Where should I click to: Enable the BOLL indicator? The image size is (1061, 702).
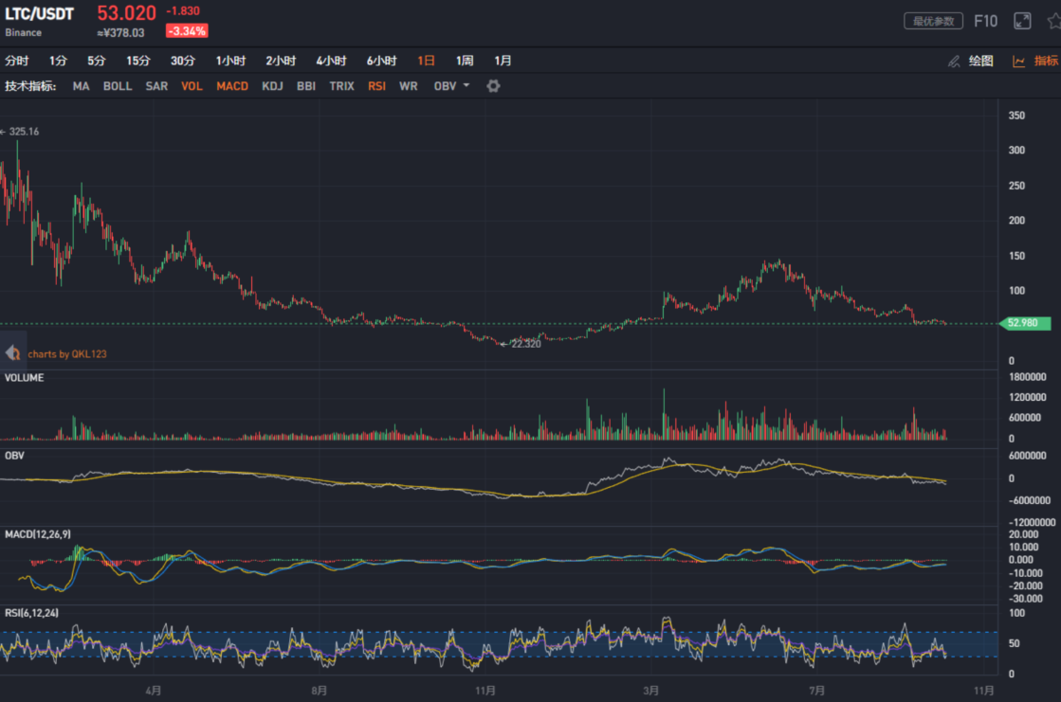(x=118, y=86)
